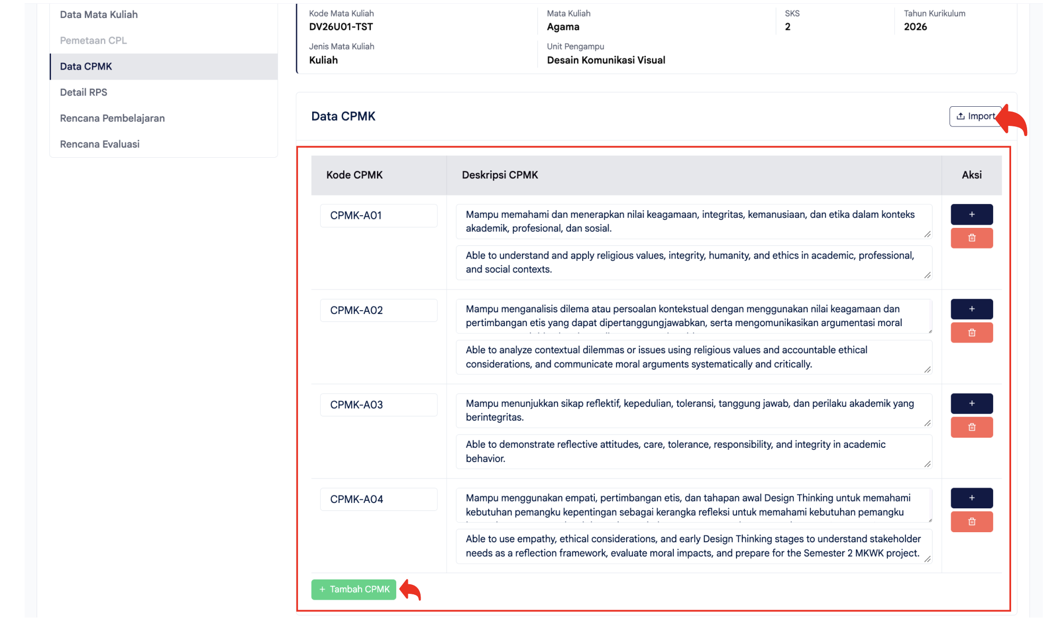Edit the English description 'Able to demonstrate reflective attitudes'
The height and width of the screenshot is (631, 1060).
[694, 451]
